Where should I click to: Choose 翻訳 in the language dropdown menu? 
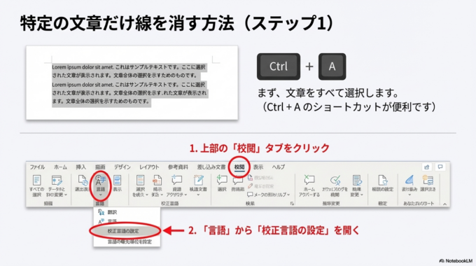point(127,212)
